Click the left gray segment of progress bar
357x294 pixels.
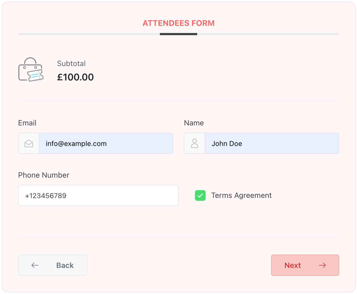[89, 34]
